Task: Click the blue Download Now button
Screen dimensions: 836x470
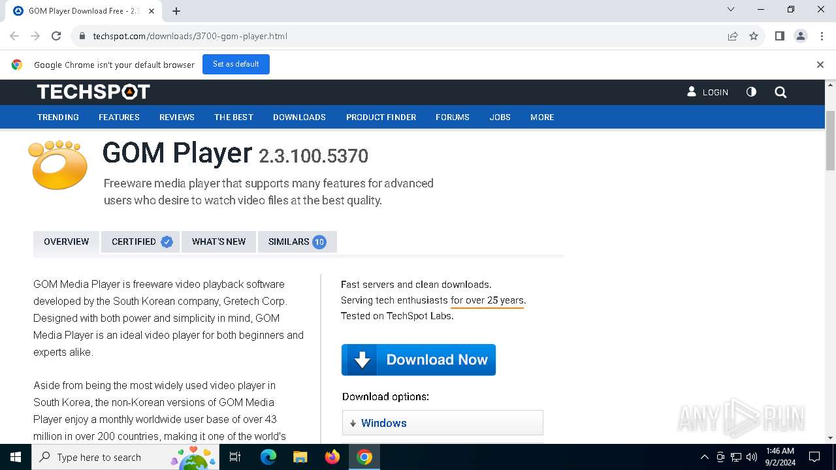Action: pyautogui.click(x=419, y=360)
